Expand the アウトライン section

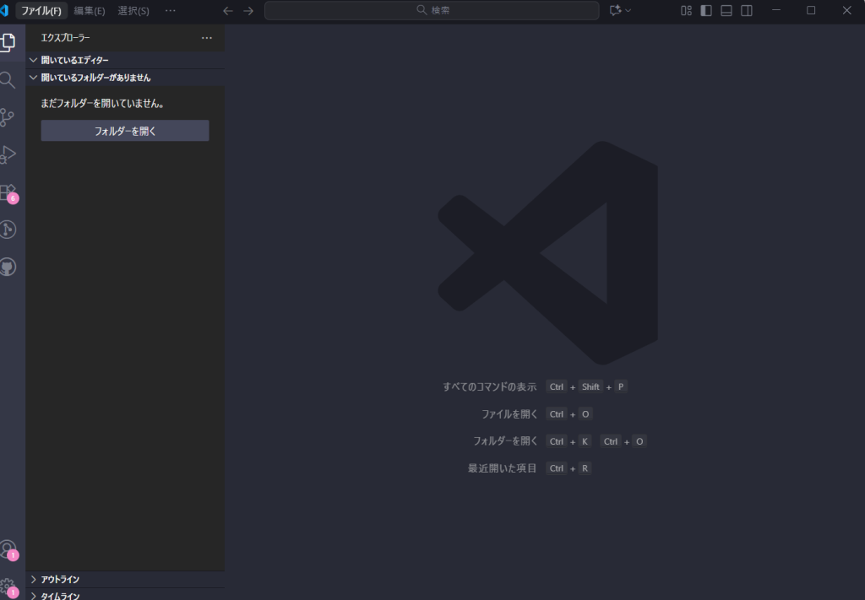[x=60, y=579]
